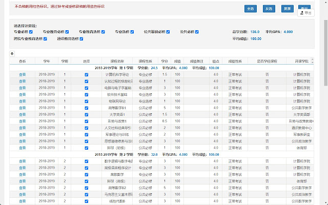The height and width of the screenshot is (205, 328).
Task: Uncheck the 高等数学B1 row checkbox
Action: click(87, 108)
